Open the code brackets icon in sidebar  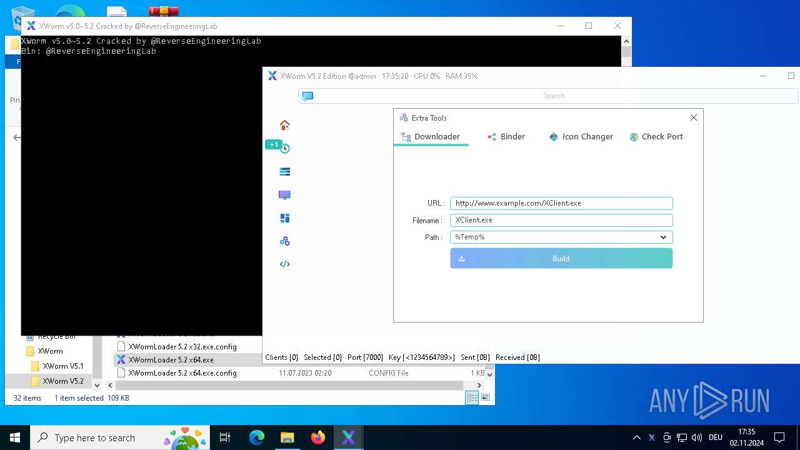[x=284, y=264]
